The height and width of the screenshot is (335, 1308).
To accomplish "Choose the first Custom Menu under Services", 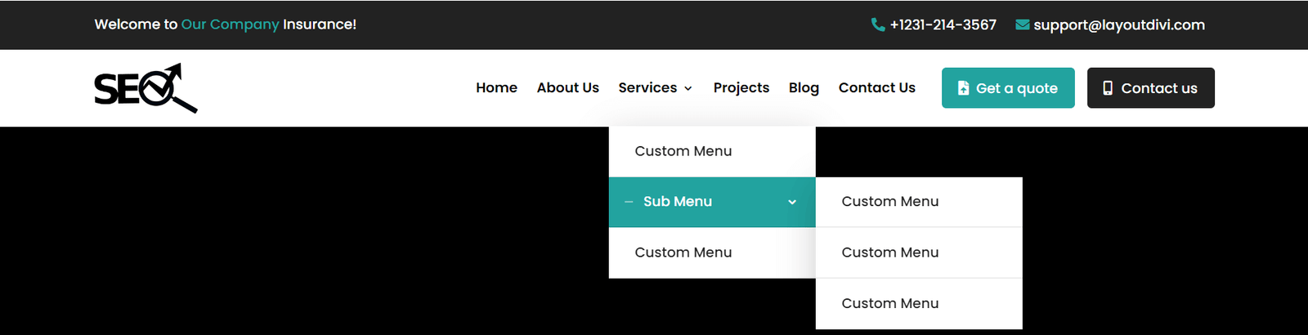I will (683, 151).
